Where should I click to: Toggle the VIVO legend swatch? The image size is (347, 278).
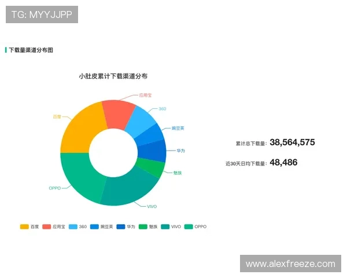[165, 226]
